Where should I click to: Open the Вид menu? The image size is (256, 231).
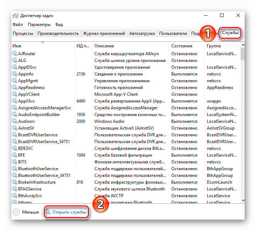(x=59, y=25)
